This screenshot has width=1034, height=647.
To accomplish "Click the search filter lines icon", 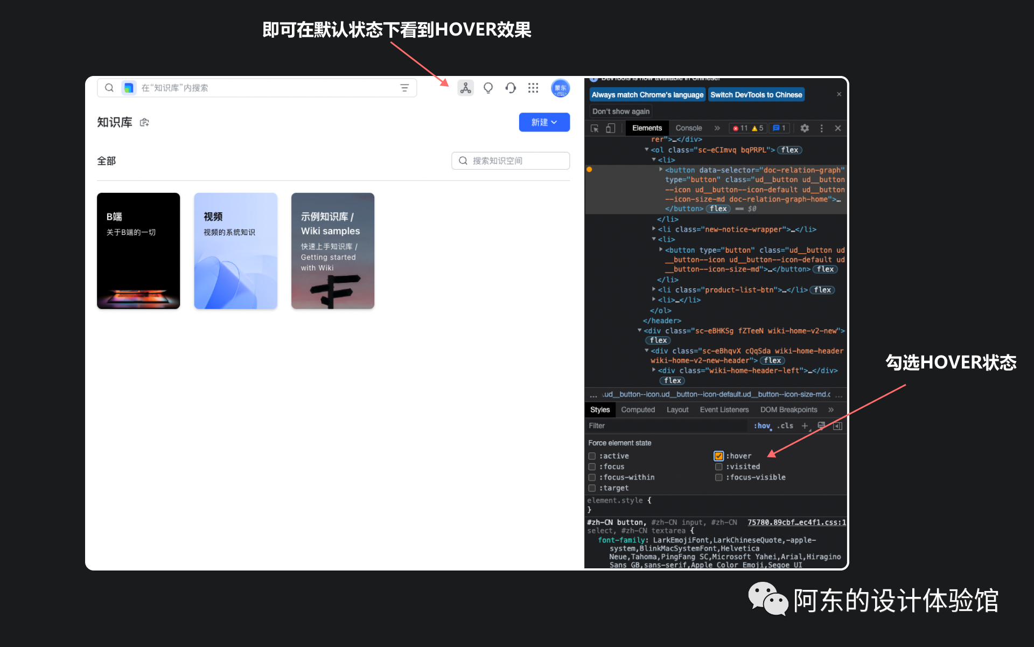I will tap(404, 88).
